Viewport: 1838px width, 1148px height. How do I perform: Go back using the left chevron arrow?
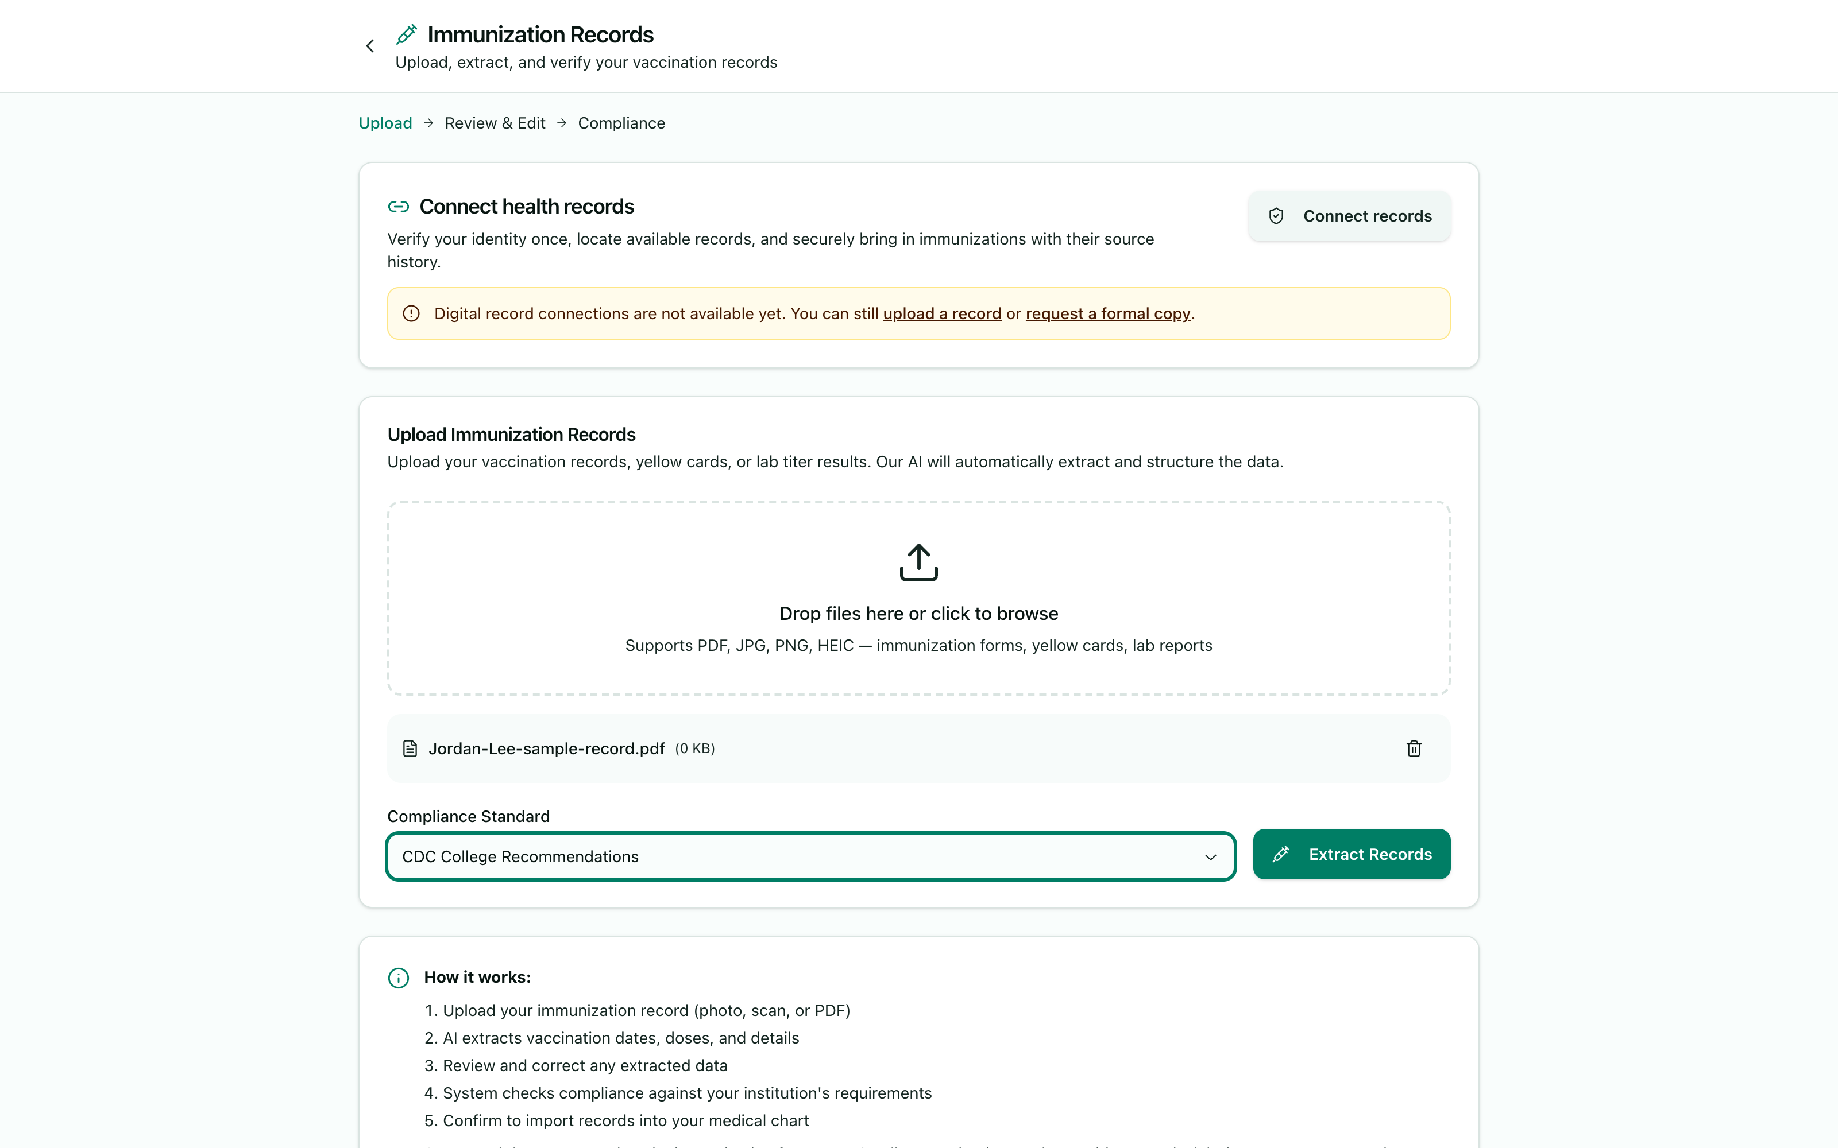click(370, 46)
